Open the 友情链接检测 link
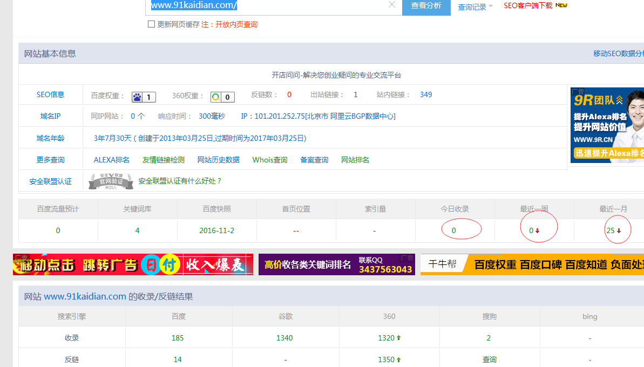 tap(164, 160)
